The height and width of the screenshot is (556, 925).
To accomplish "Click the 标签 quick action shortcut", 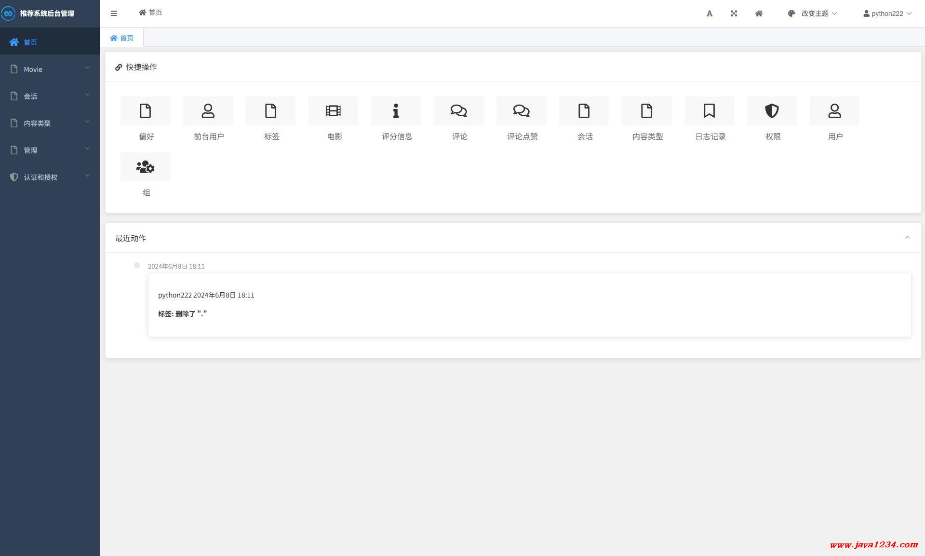I will [x=270, y=118].
